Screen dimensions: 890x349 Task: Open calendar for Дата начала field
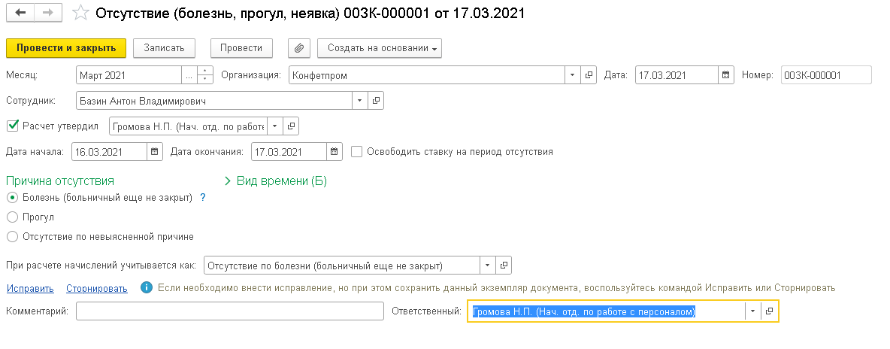point(154,151)
